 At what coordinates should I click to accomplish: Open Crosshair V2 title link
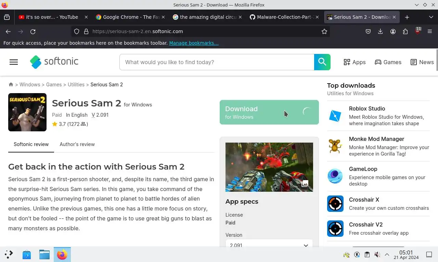pyautogui.click(x=366, y=224)
